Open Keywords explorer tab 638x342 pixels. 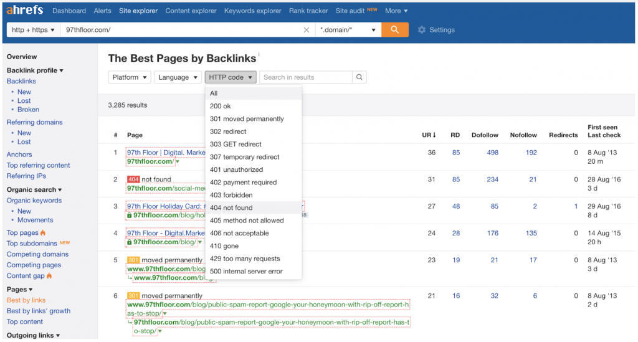tap(253, 11)
